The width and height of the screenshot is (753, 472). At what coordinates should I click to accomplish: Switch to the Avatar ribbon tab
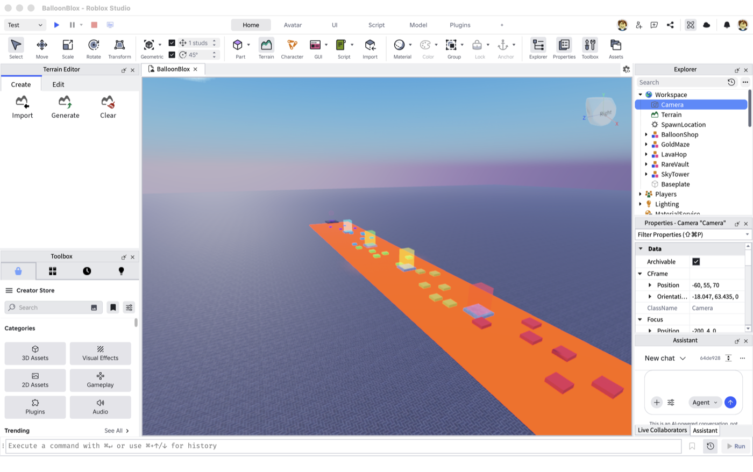tap(293, 25)
